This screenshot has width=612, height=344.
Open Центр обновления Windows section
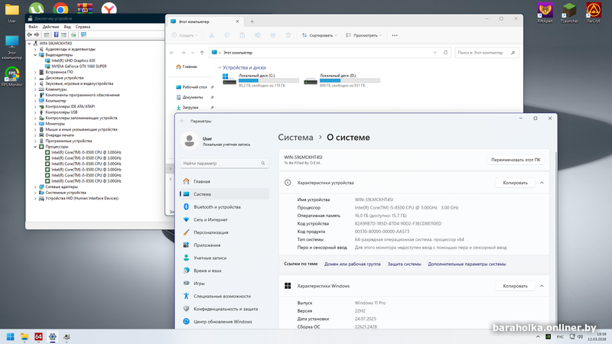pyautogui.click(x=222, y=321)
